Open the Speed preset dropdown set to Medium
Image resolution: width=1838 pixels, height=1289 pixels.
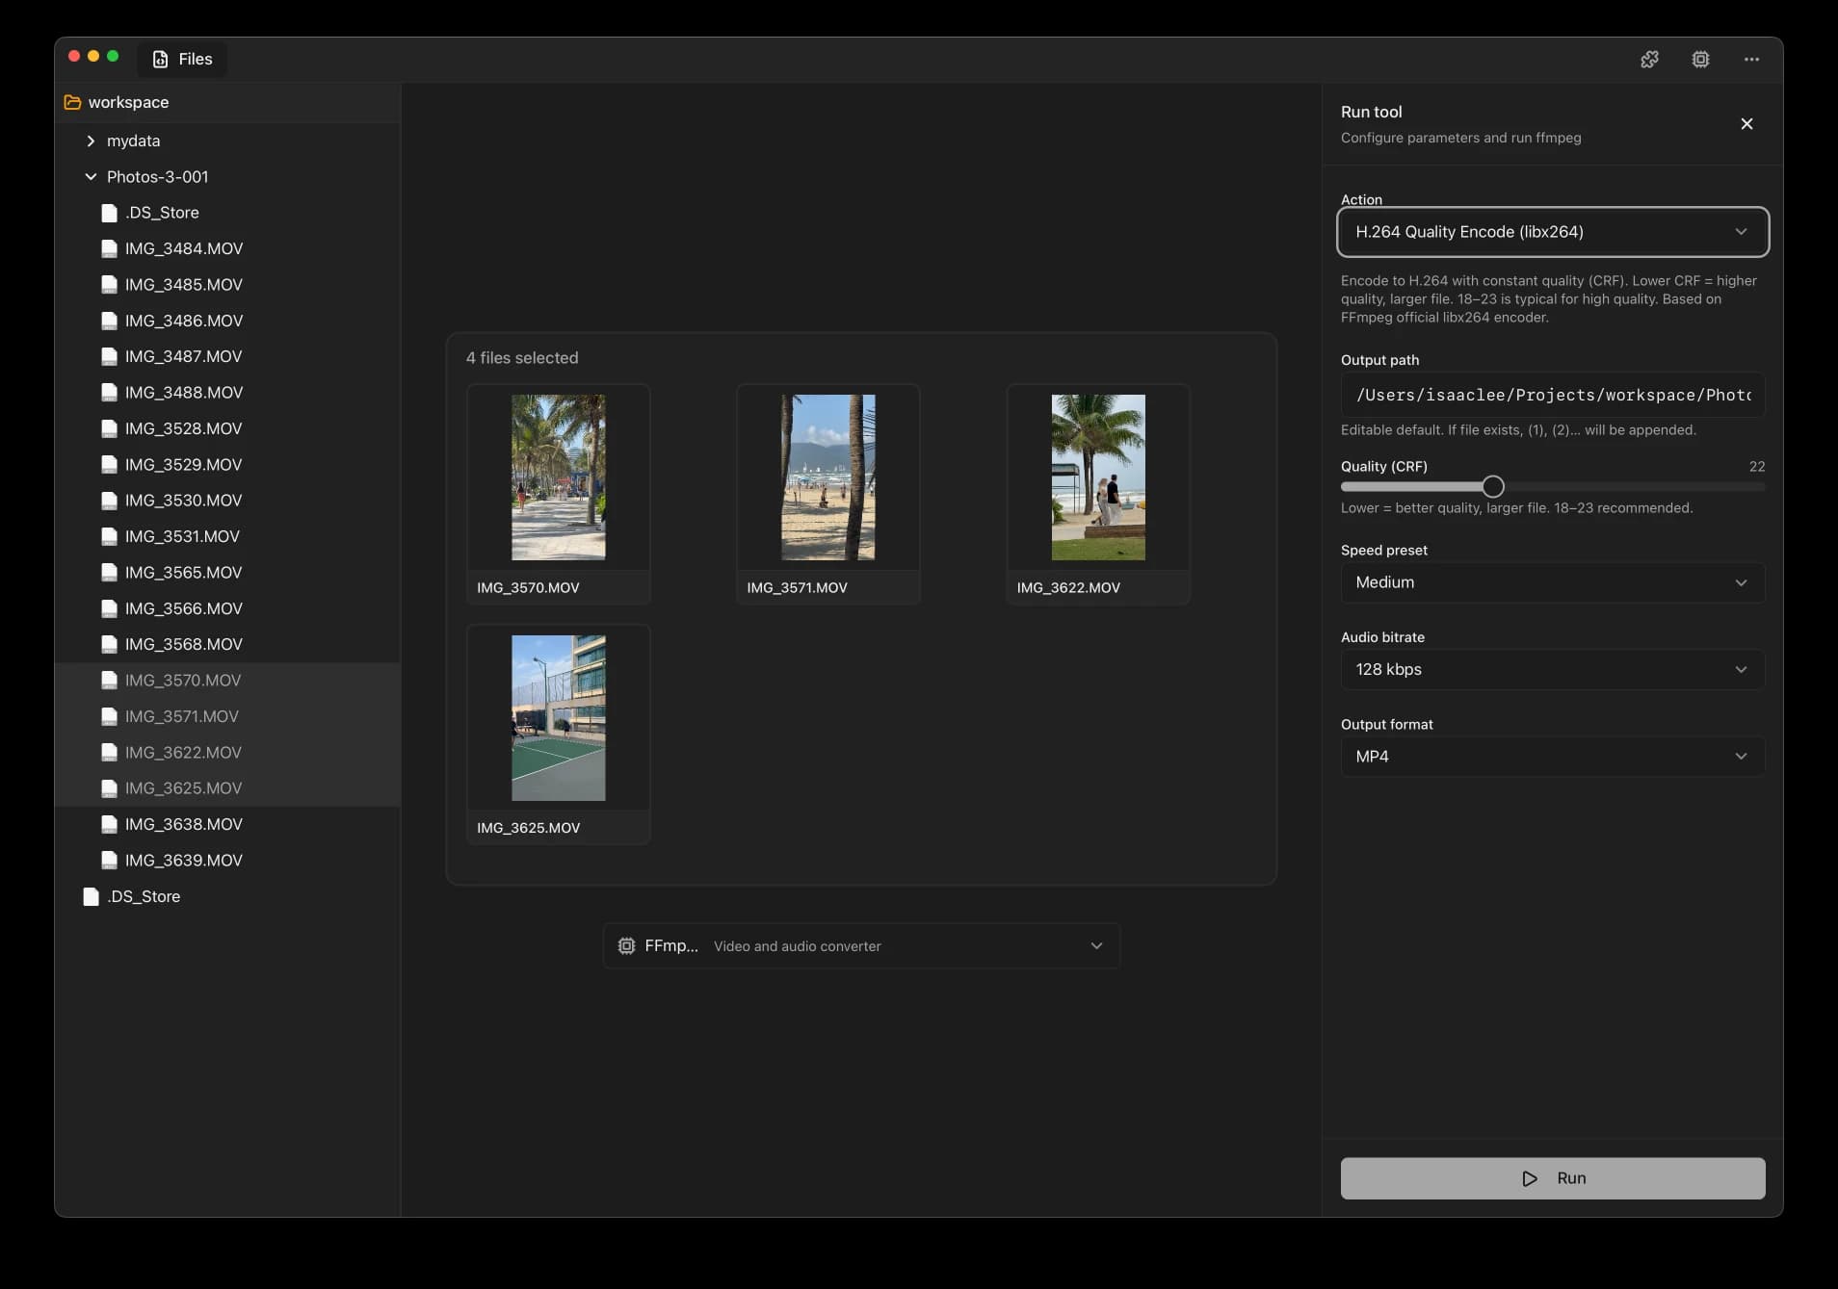1552,582
